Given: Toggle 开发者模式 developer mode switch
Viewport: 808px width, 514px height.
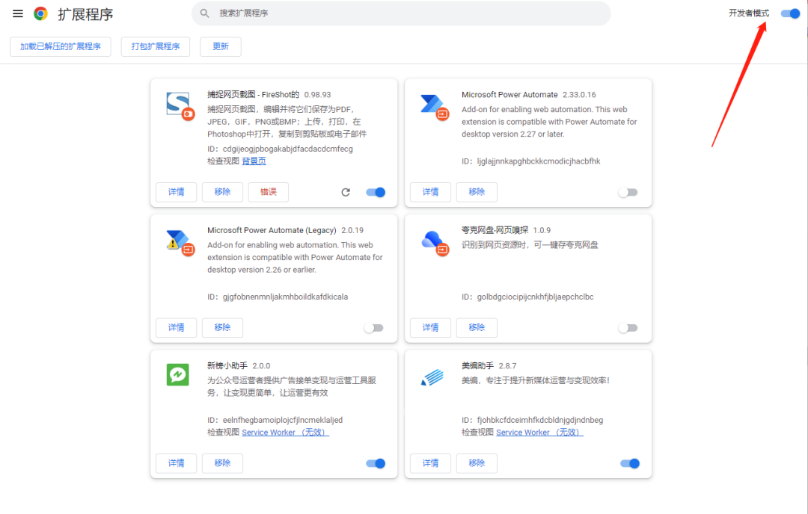Looking at the screenshot, I should point(790,13).
